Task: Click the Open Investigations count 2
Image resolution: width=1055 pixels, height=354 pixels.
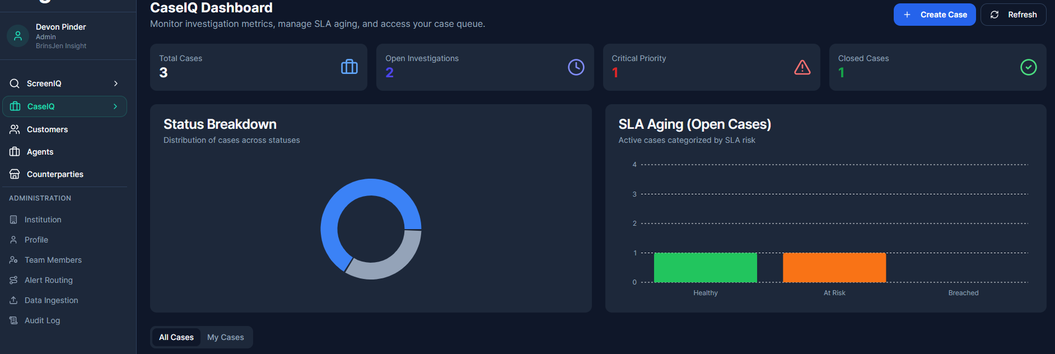Action: [390, 73]
